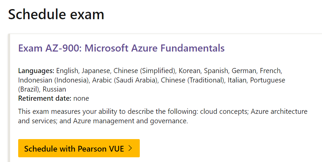This screenshot has height=162, width=322.
Task: Click Russian in the languages list
Action: [x=55, y=89]
